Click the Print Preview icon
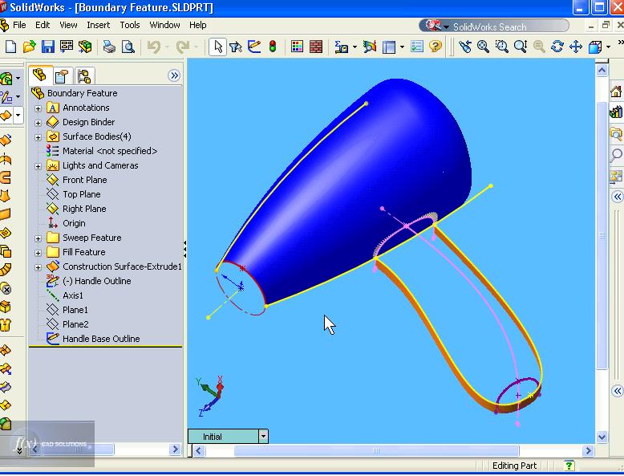The height and width of the screenshot is (476, 624). click(x=128, y=47)
